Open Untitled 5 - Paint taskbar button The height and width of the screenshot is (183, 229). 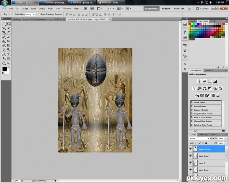pyautogui.click(x=111, y=3)
